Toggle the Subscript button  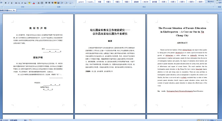19,3
